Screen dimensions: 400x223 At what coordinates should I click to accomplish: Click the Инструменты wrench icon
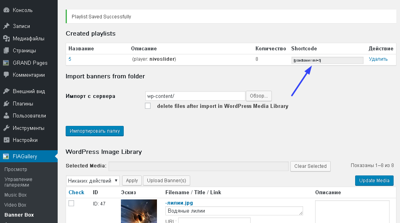pyautogui.click(x=6, y=128)
